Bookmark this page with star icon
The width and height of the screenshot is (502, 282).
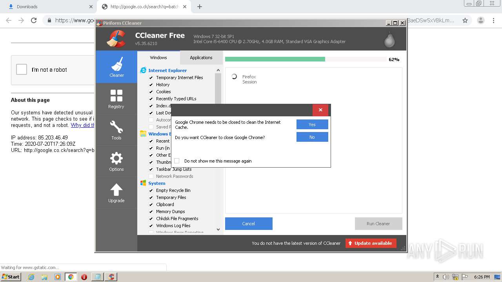(465, 20)
